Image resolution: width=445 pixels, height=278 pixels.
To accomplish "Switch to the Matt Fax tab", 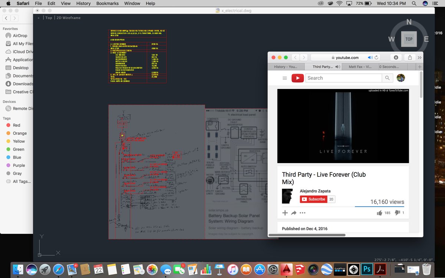I will point(360,67).
